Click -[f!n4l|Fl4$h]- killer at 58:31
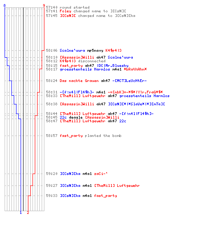206x229 pixels. pyautogui.click(x=77, y=92)
